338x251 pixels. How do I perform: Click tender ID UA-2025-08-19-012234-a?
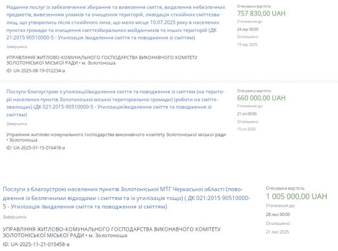(35, 70)
